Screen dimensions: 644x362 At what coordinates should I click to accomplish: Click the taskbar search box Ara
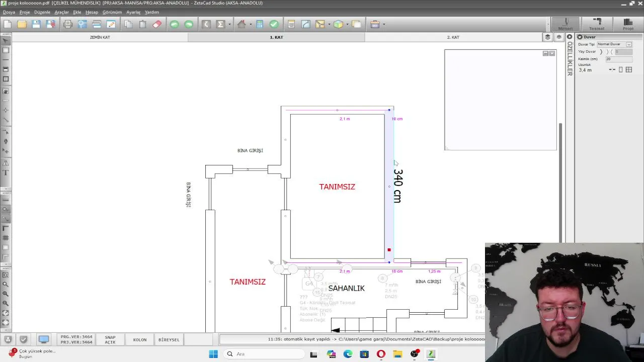pyautogui.click(x=263, y=354)
